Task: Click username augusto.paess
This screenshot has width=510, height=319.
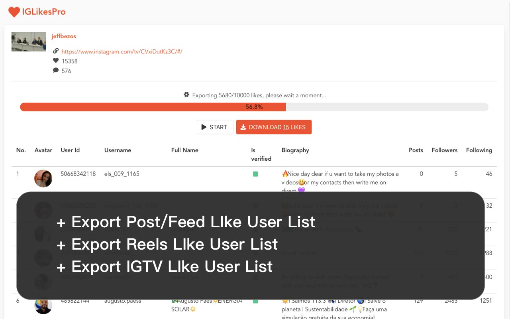Action: [123, 301]
